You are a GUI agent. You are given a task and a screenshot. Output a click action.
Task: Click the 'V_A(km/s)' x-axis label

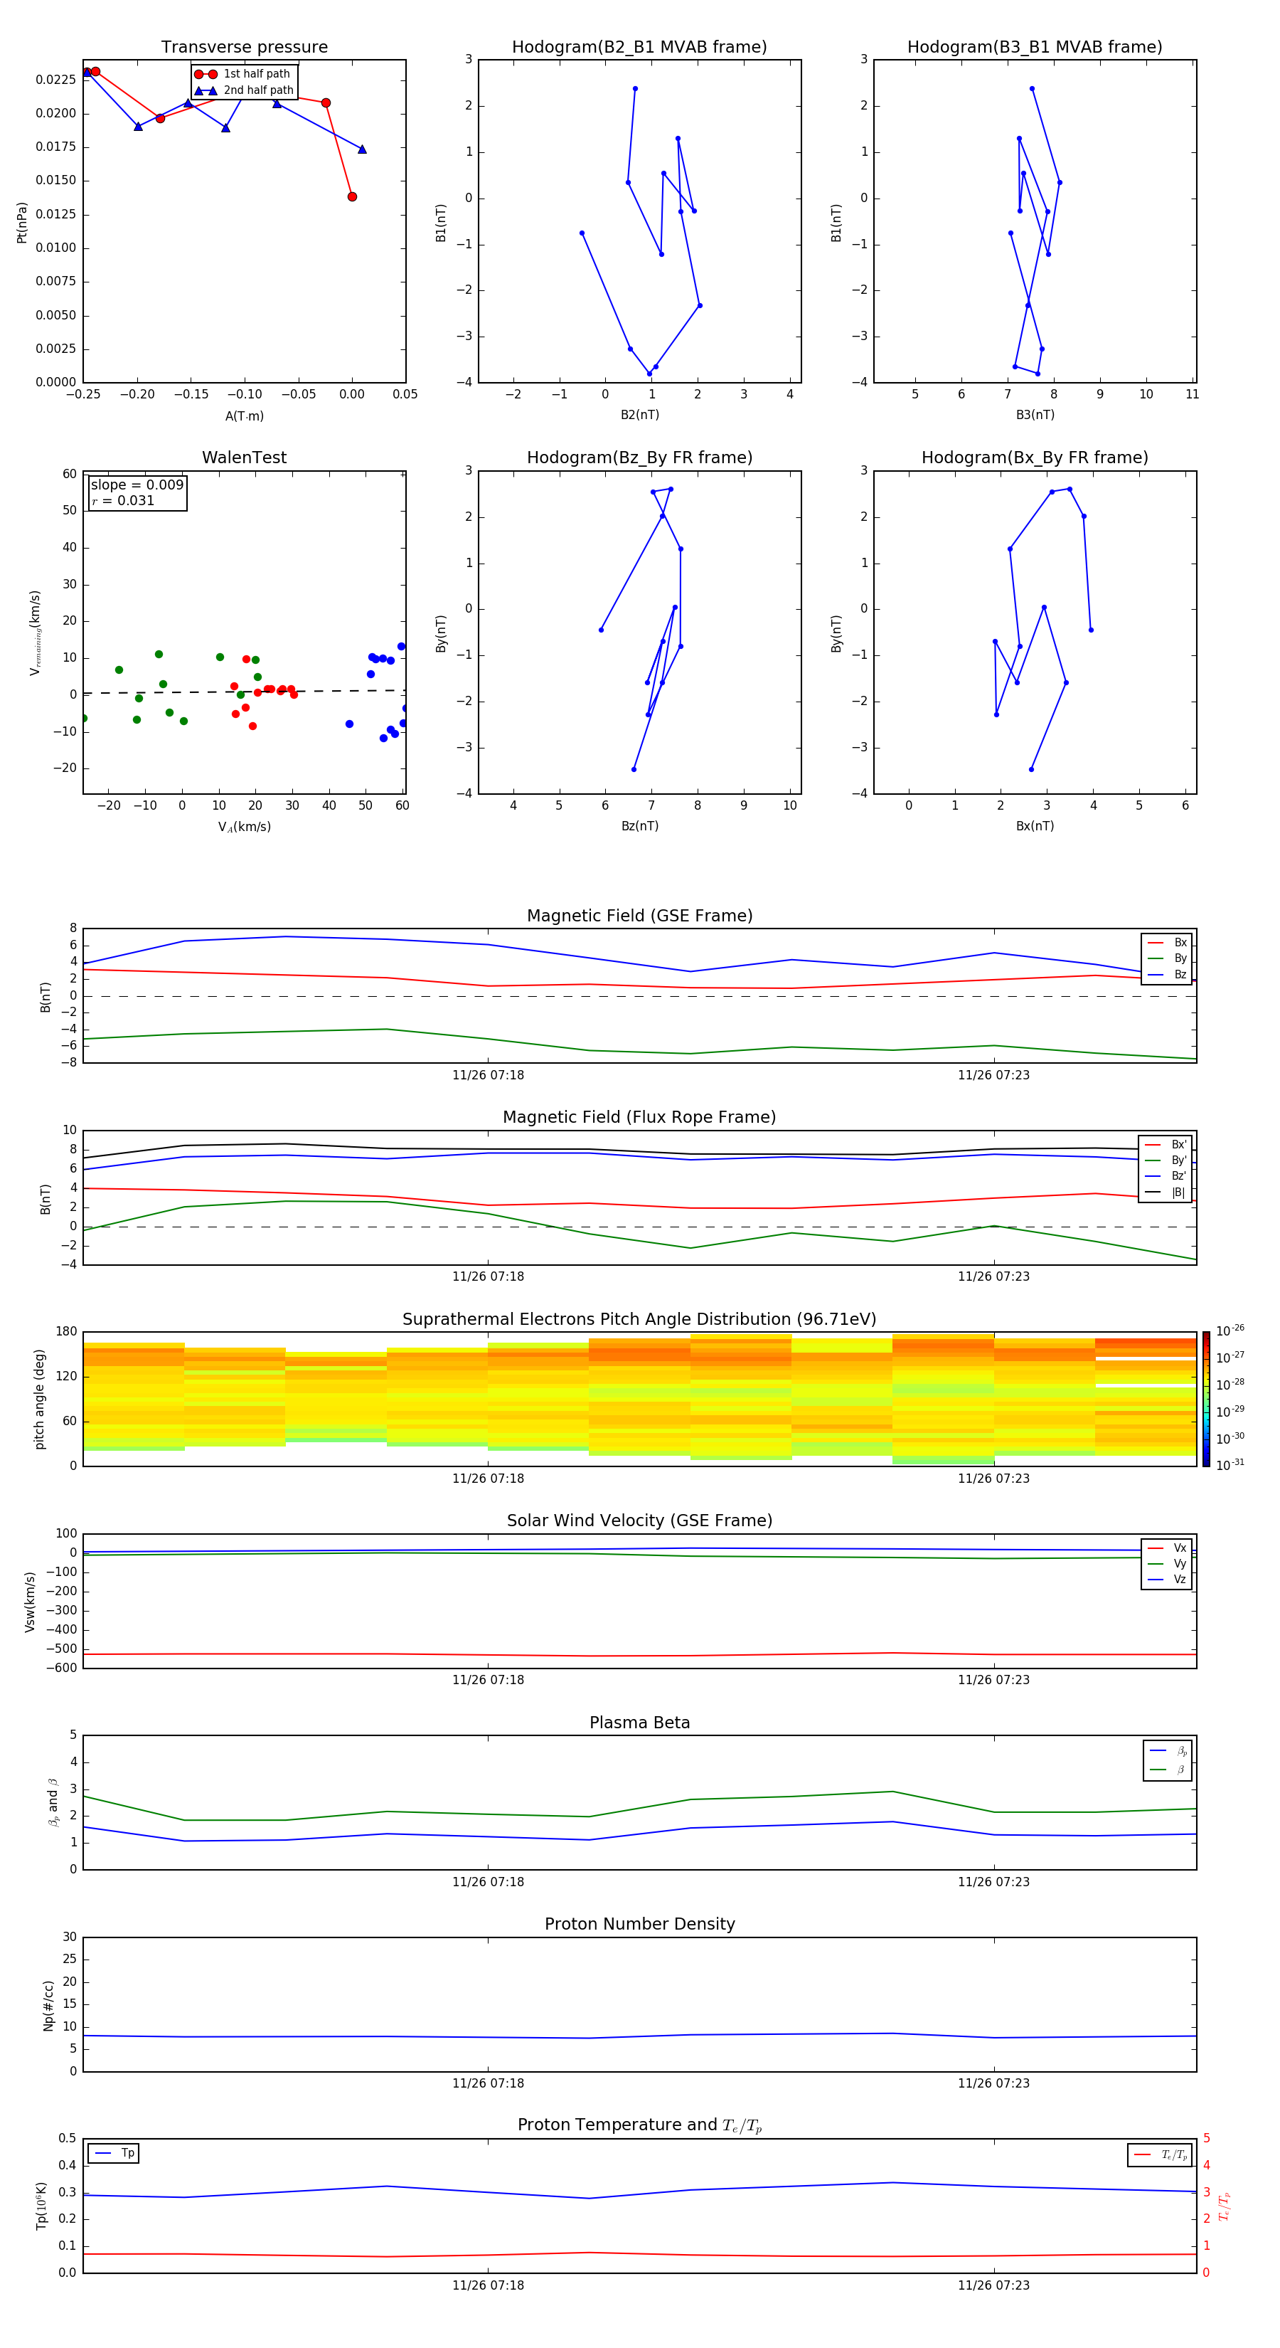click(x=244, y=827)
